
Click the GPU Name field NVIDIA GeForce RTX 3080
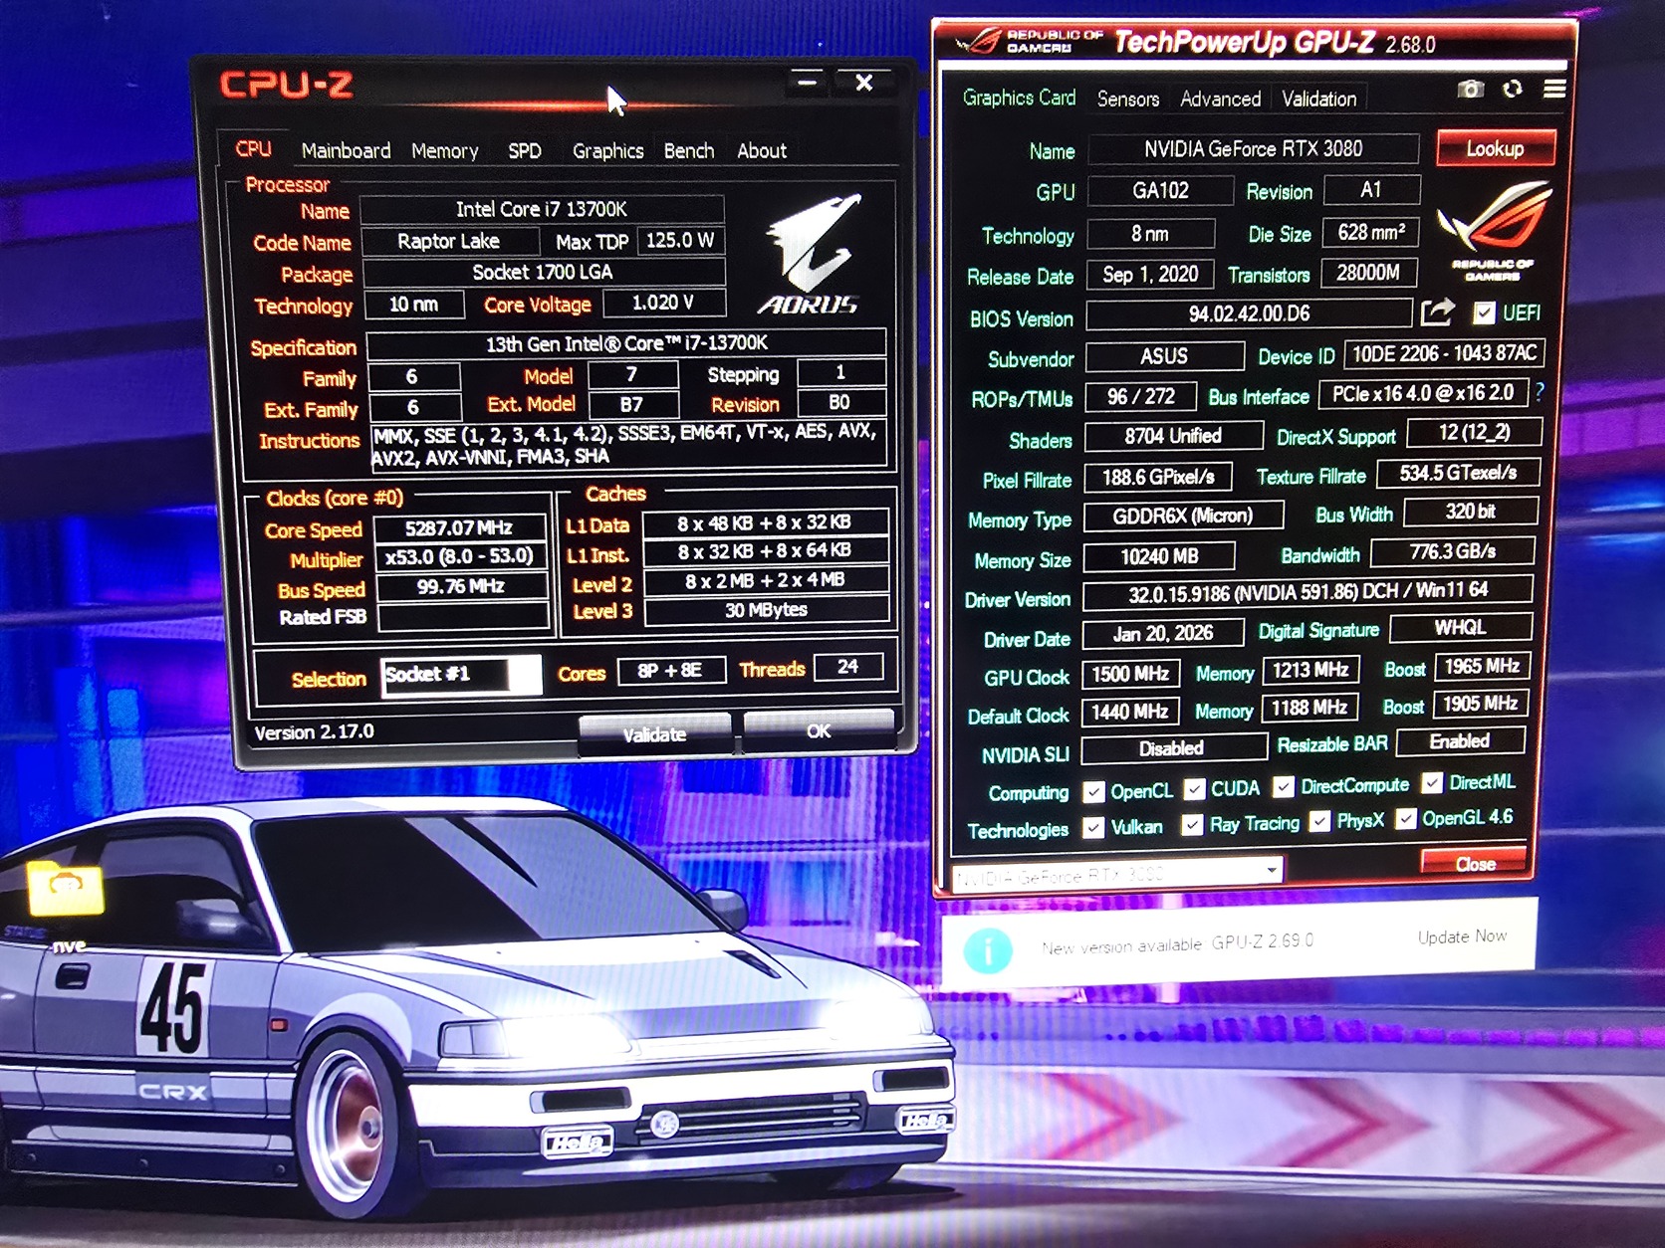pos(1253,149)
